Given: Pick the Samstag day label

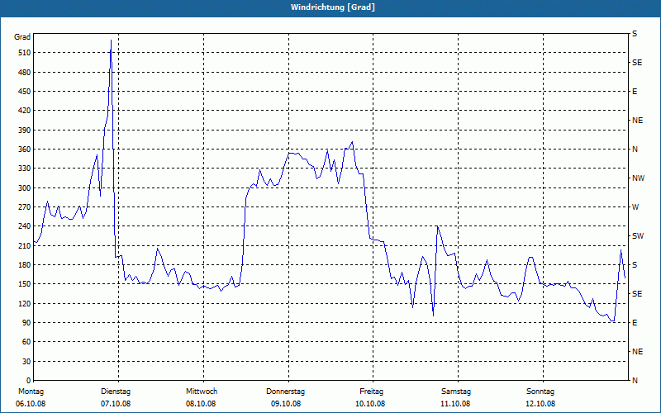Looking at the screenshot, I should coord(456,392).
